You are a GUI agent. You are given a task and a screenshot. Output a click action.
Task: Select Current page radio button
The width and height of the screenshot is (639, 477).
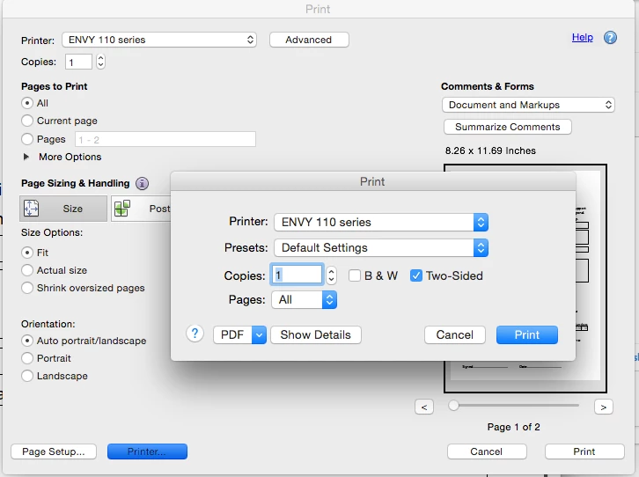(x=27, y=121)
